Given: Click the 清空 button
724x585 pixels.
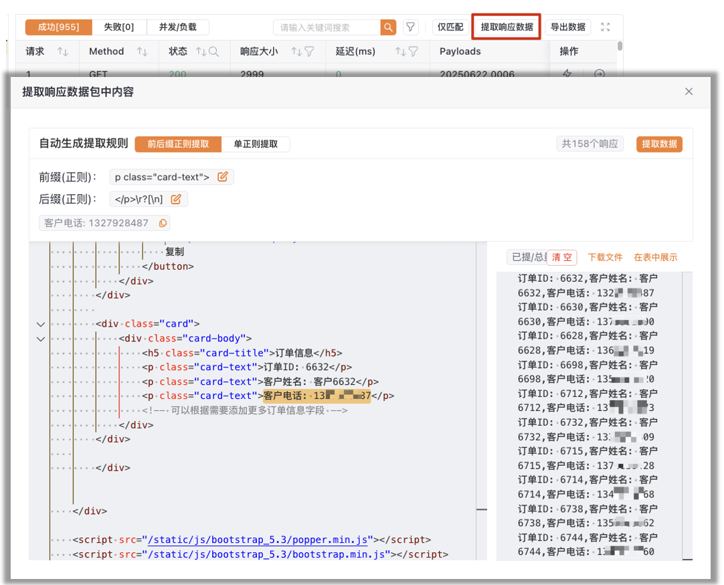Looking at the screenshot, I should [562, 257].
